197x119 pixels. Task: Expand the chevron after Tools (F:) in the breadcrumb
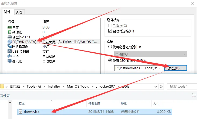44,86
